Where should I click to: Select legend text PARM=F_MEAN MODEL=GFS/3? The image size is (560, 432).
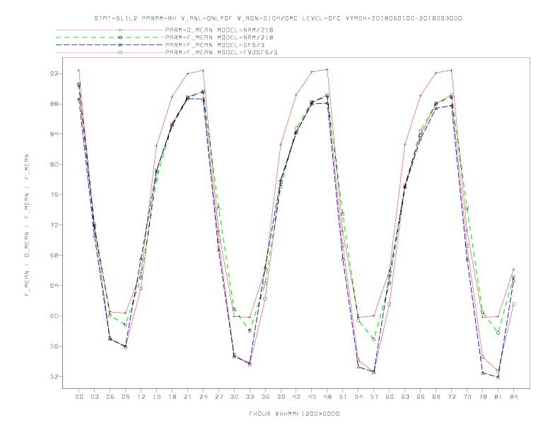[x=215, y=45]
